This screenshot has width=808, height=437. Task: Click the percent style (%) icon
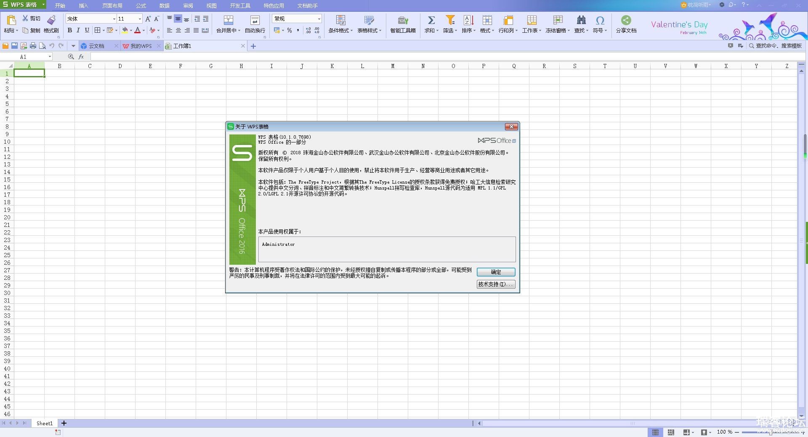tap(290, 30)
